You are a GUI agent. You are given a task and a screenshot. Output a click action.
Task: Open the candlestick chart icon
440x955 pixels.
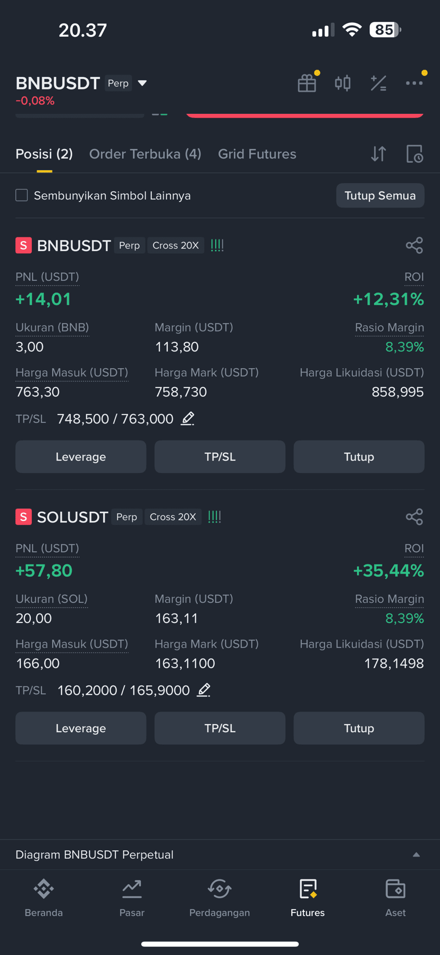point(343,83)
